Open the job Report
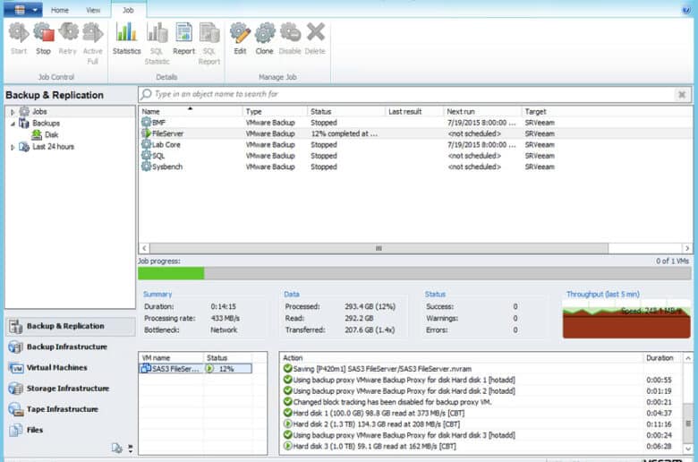The height and width of the screenshot is (462, 698). [183, 38]
